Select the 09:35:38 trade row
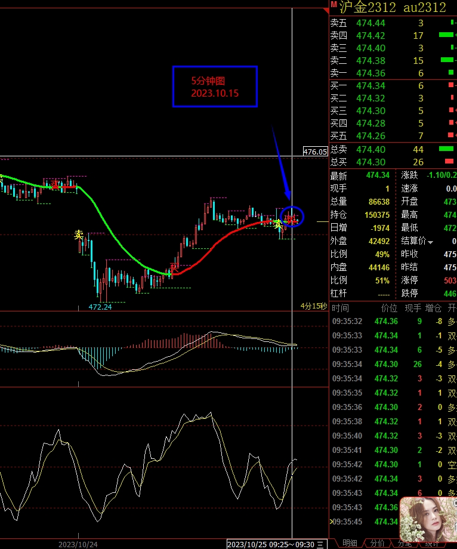Screen dimensions: 457x549 tap(393, 421)
